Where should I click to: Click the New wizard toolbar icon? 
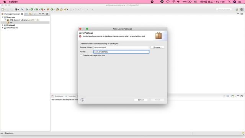click(x=3, y=10)
